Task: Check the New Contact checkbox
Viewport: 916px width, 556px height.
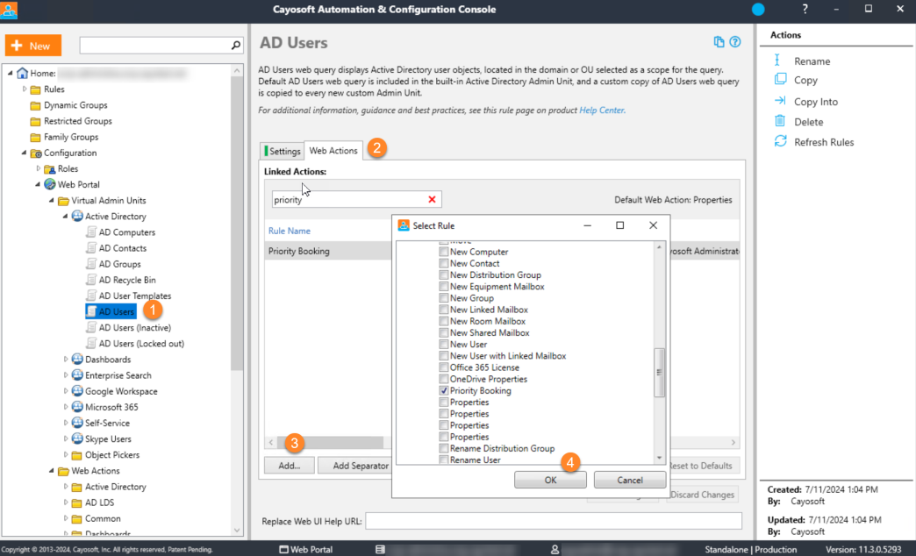Action: pyautogui.click(x=444, y=263)
